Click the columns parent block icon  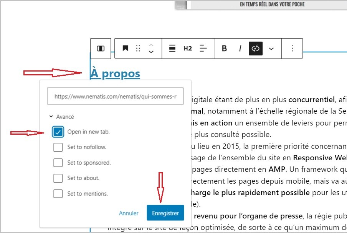(x=101, y=49)
